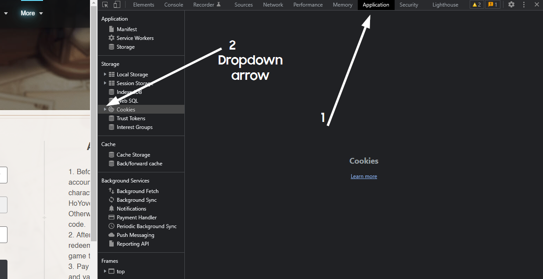The image size is (543, 279).
Task: Open the More dropdown on webpage
Action: click(32, 13)
